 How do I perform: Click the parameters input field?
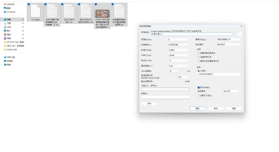[165, 97]
